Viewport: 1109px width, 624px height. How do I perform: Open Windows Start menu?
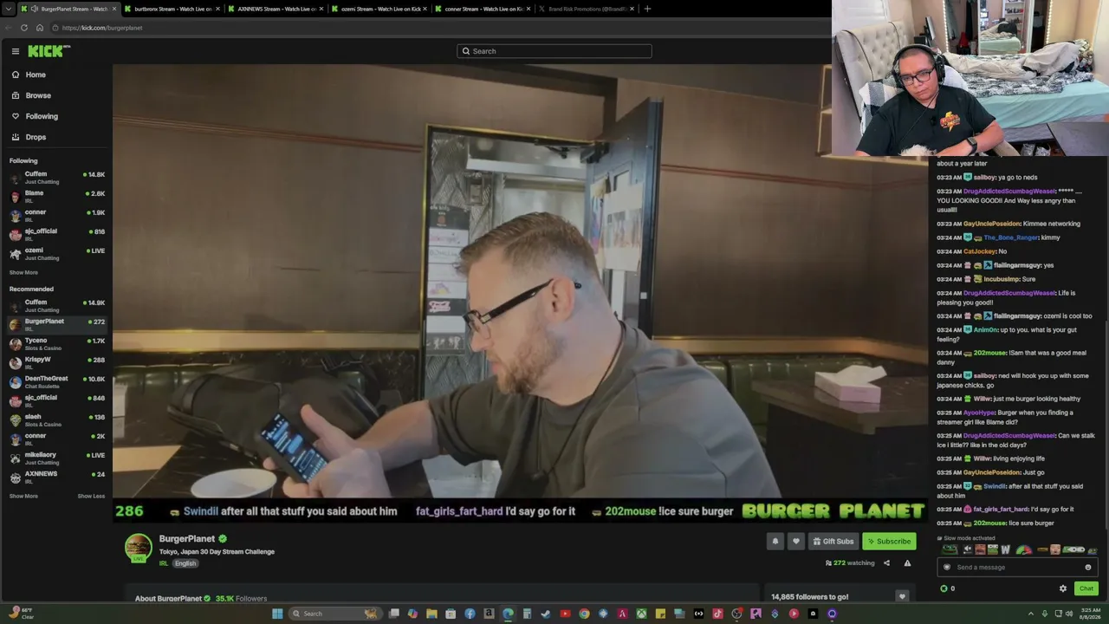(x=277, y=614)
